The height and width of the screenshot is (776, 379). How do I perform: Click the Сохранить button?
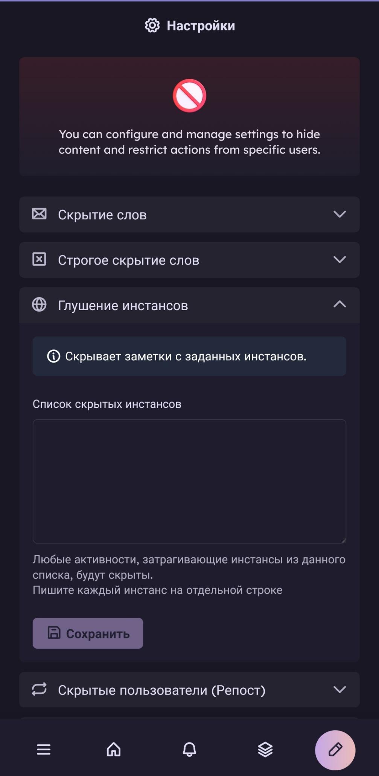88,633
